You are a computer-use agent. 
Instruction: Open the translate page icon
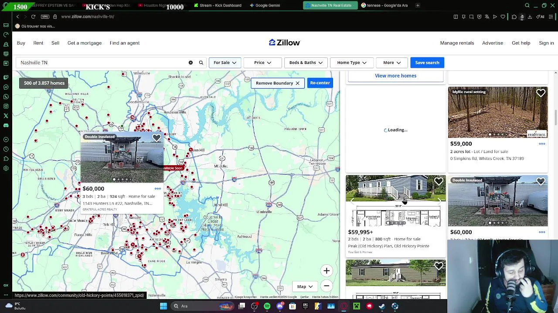coord(487,17)
